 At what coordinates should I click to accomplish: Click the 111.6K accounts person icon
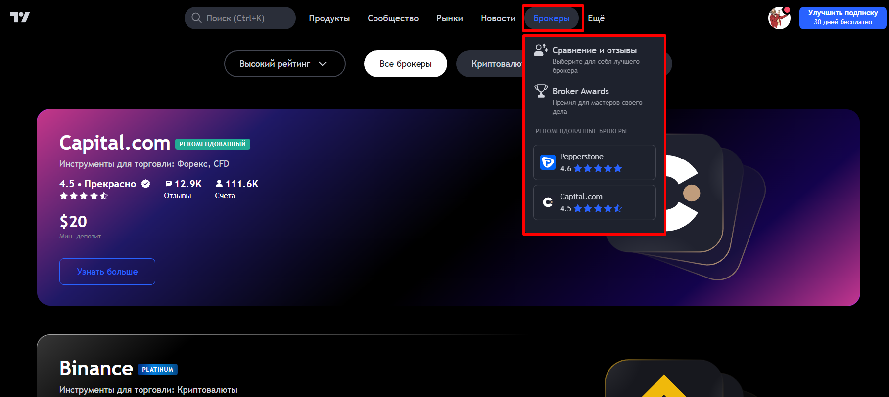[219, 183]
